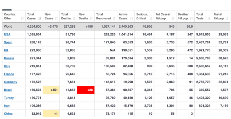Select the Tot Cases/1M pop header label
This screenshot has height=119, width=231.
pos(163,16)
